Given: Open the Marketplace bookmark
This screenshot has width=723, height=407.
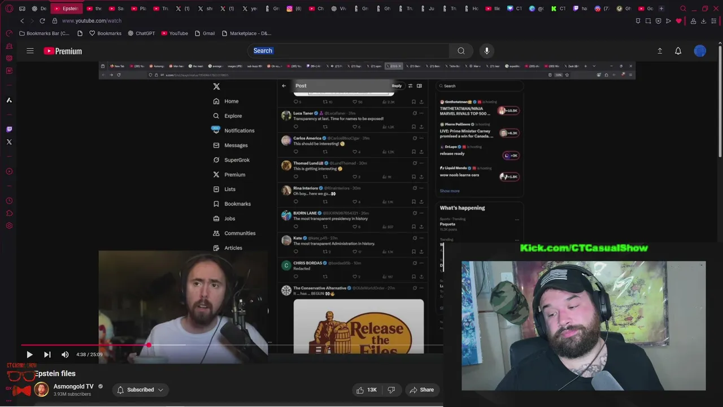Looking at the screenshot, I should (x=247, y=33).
